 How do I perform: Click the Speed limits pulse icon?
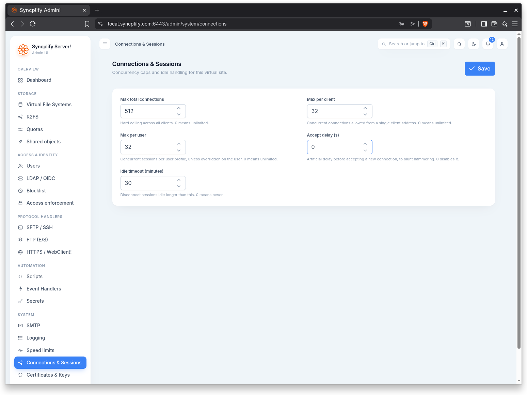[x=20, y=350]
